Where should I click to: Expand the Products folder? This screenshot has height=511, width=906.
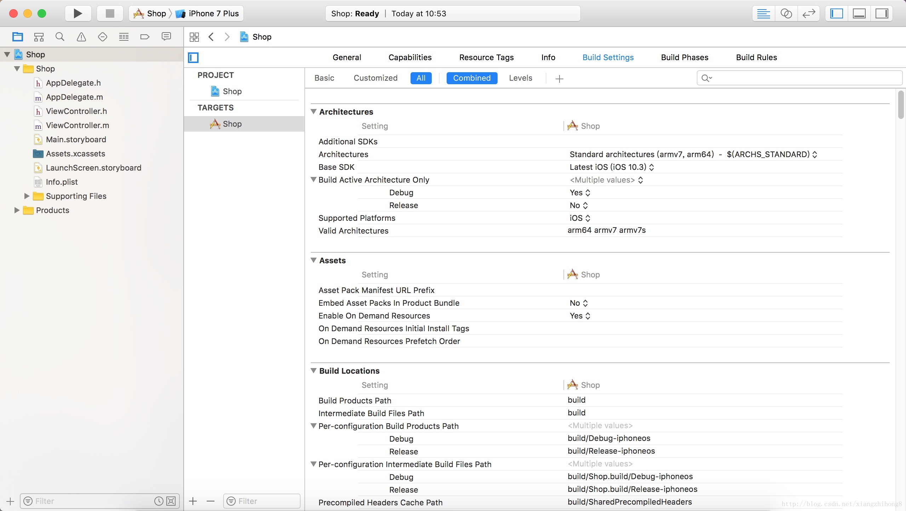click(17, 210)
